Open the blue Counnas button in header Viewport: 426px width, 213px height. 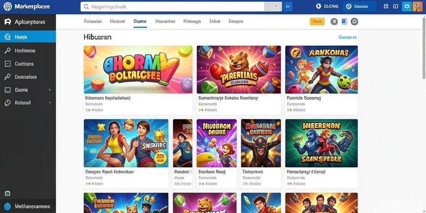[360, 7]
